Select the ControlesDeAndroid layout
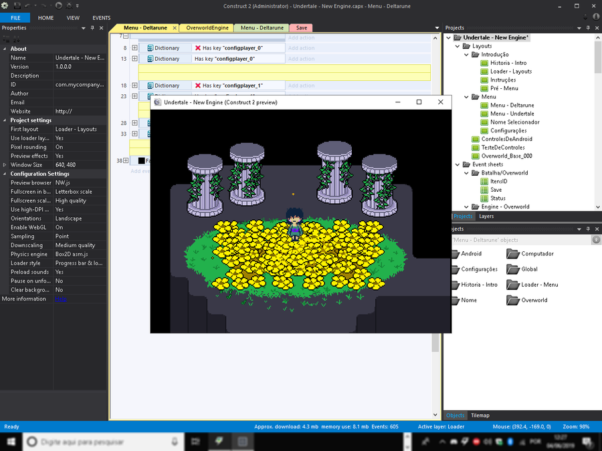The width and height of the screenshot is (602, 451). (507, 139)
